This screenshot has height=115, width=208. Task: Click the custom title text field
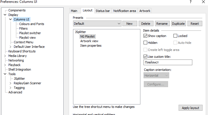click(168, 62)
